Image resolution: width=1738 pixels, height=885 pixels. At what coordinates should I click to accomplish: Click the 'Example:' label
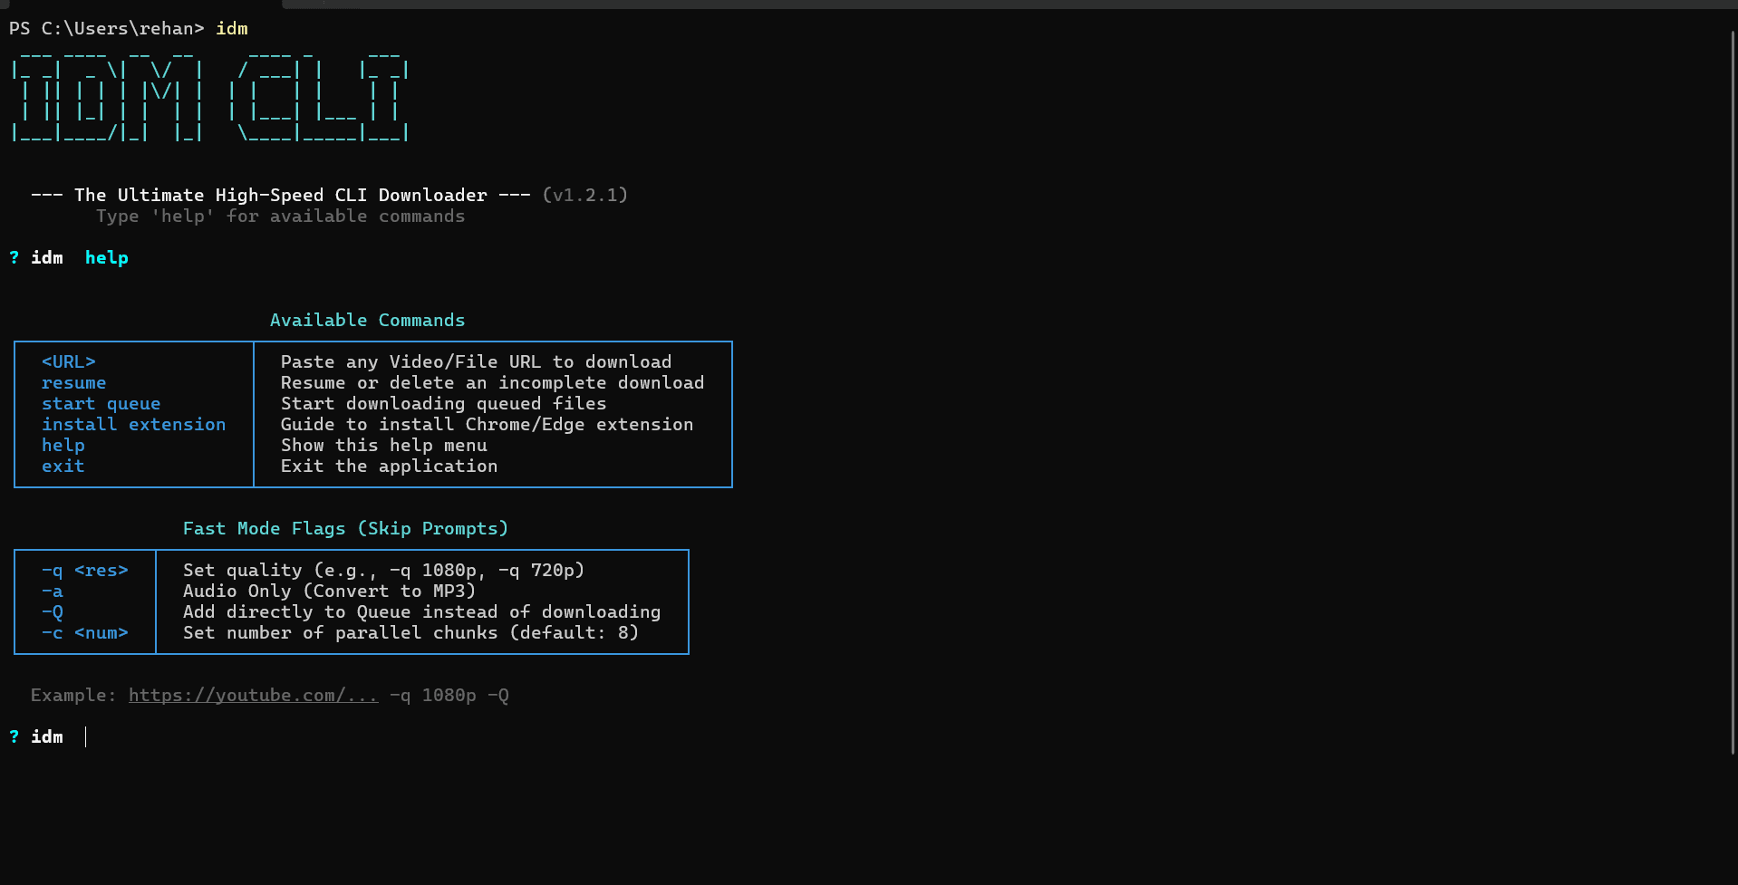73,695
